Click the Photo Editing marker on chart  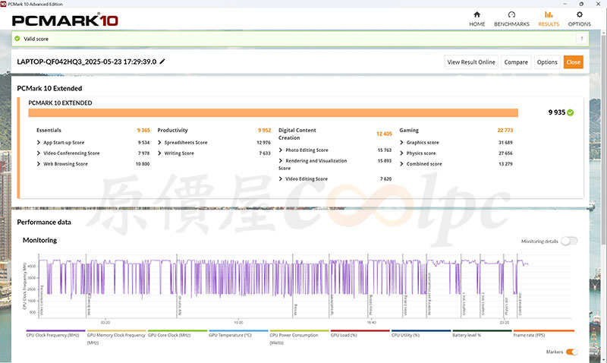tap(370, 305)
